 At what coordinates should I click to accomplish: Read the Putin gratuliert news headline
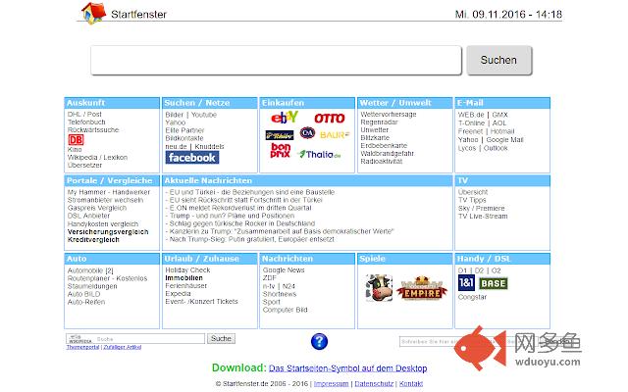point(250,239)
